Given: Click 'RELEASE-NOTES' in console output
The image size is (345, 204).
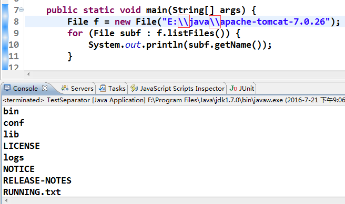Looking at the screenshot, I should [37, 181].
